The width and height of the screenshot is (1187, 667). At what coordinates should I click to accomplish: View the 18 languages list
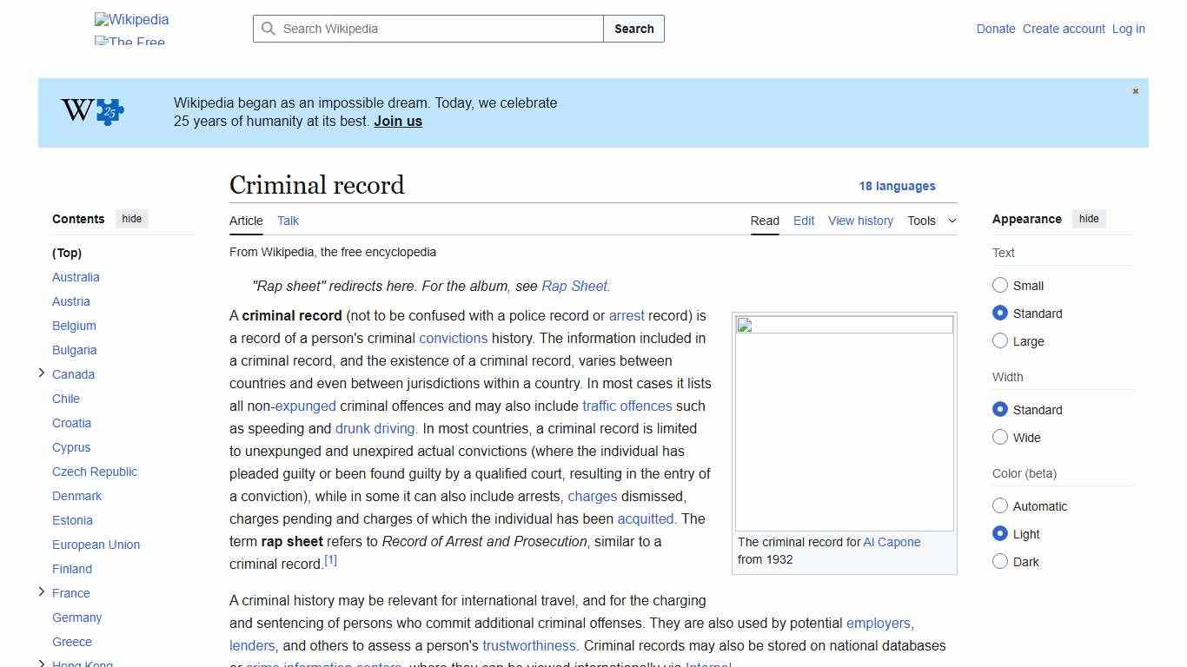click(898, 186)
